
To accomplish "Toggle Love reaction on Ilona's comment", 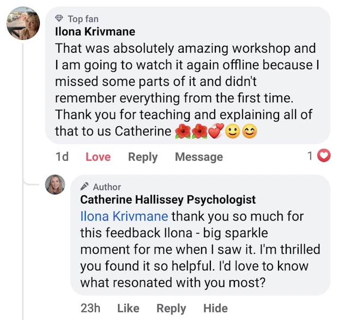I will 98,157.
